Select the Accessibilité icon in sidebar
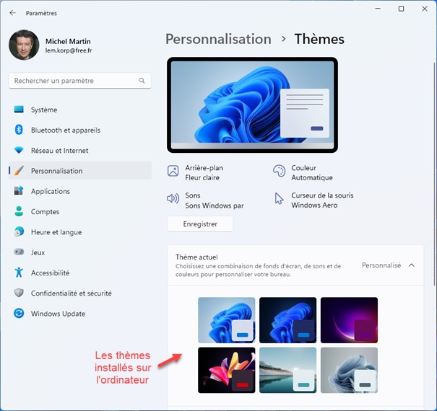The image size is (437, 411). pyautogui.click(x=19, y=273)
